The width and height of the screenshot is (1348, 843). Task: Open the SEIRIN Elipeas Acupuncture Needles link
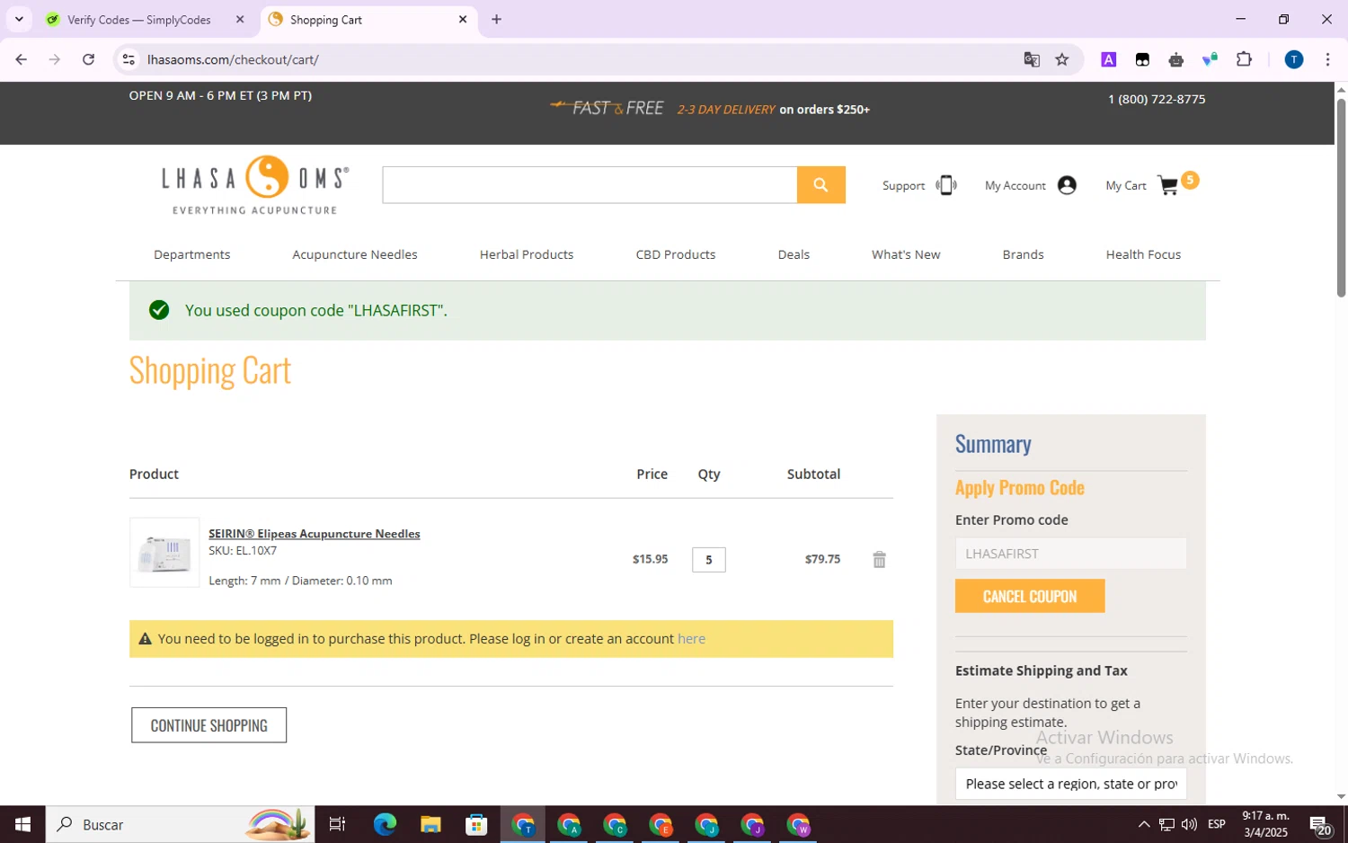click(315, 534)
